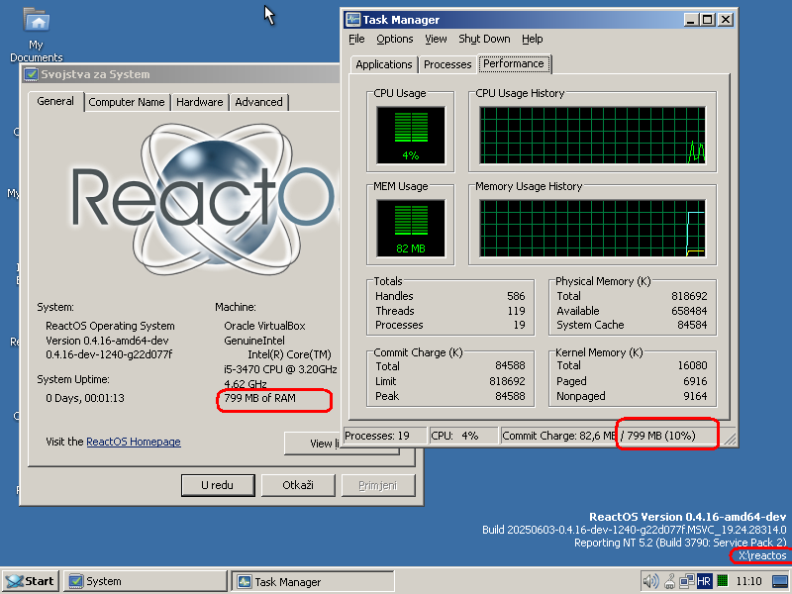Click "Processes: 19" in the status bar
The height and width of the screenshot is (594, 792).
(385, 436)
